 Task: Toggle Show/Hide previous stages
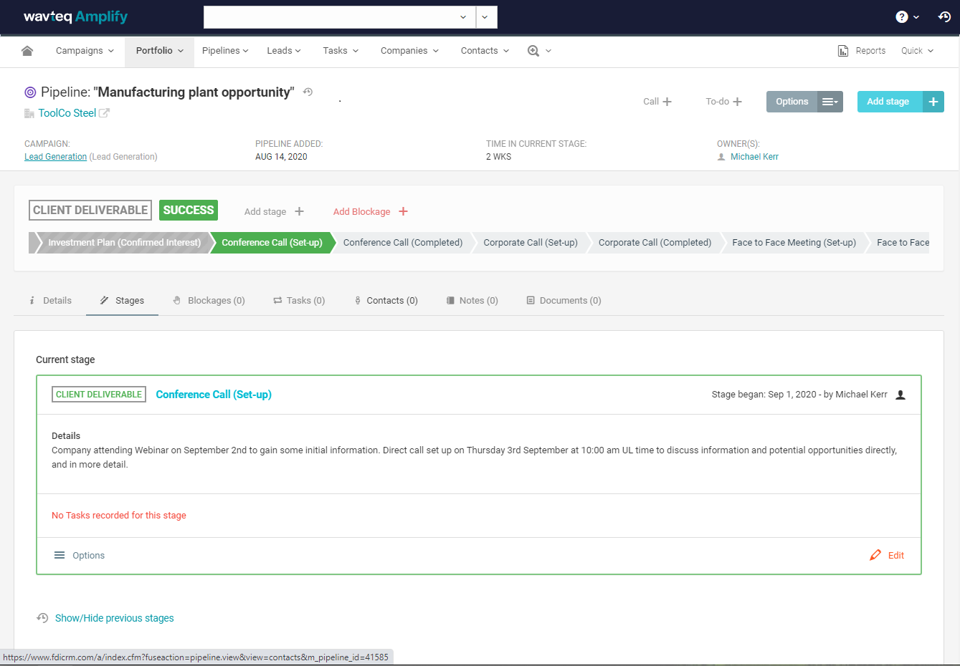[114, 617]
